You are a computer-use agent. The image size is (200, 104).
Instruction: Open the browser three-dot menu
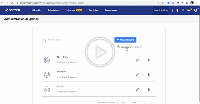pyautogui.click(x=197, y=3)
